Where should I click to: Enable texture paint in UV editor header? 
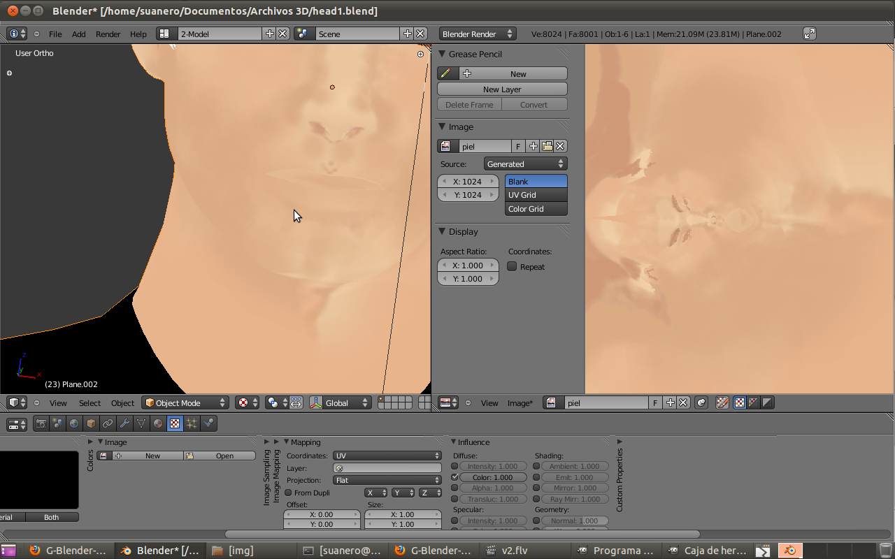coord(722,403)
